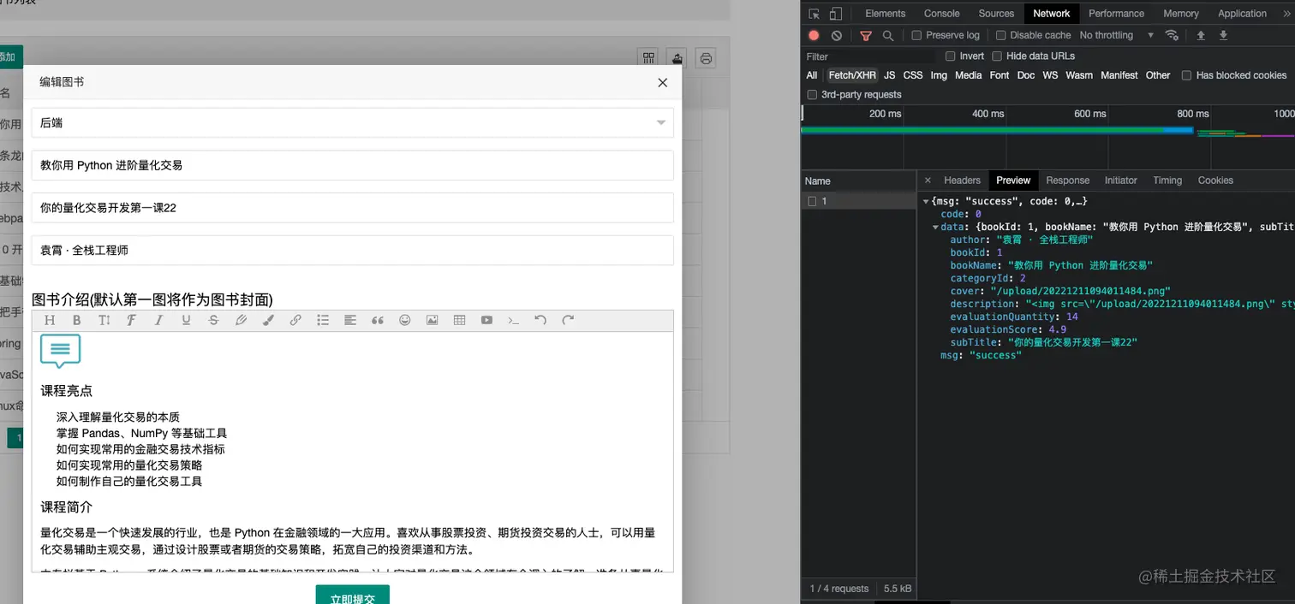
Task: Open the Performance tab
Action: 1116,14
